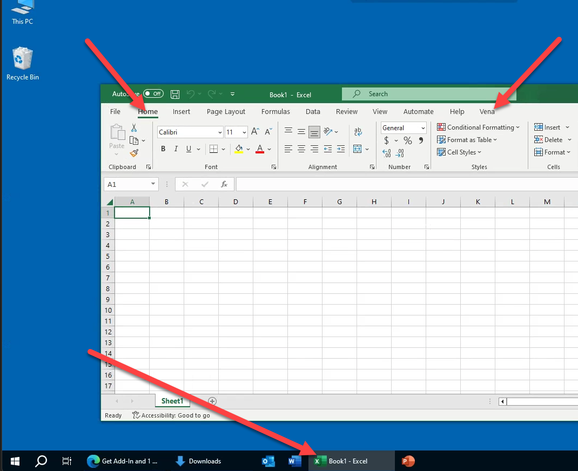Turn on the AutoSave switch
The height and width of the screenshot is (471, 578).
[x=153, y=93]
